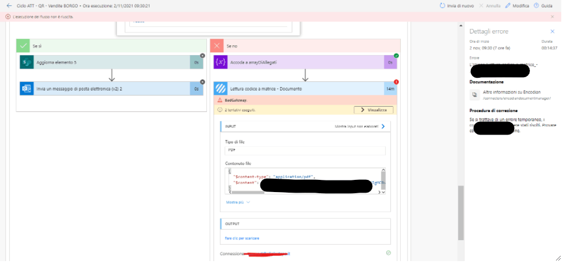Click the 0s duration on Accoda a arrayDiAllegati
Screen dimensions: 563x264
tap(390, 62)
